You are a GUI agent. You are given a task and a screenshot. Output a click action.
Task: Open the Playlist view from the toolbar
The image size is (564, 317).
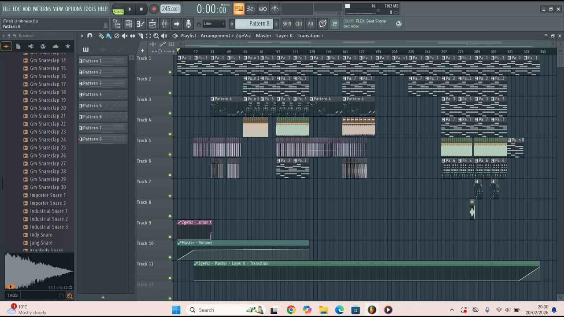tap(152, 24)
